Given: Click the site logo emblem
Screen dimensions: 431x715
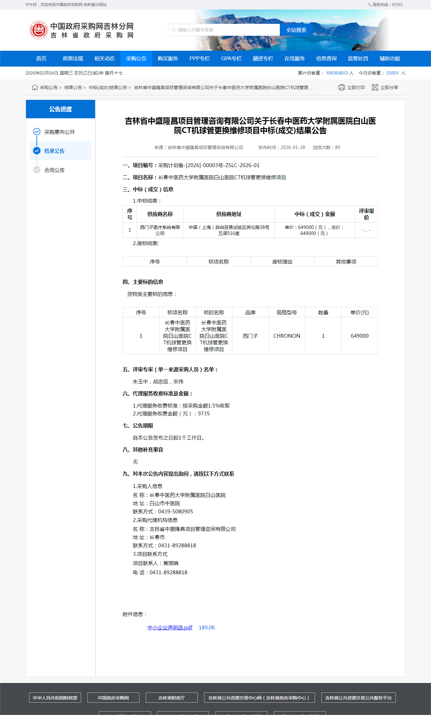Looking at the screenshot, I should 39,30.
